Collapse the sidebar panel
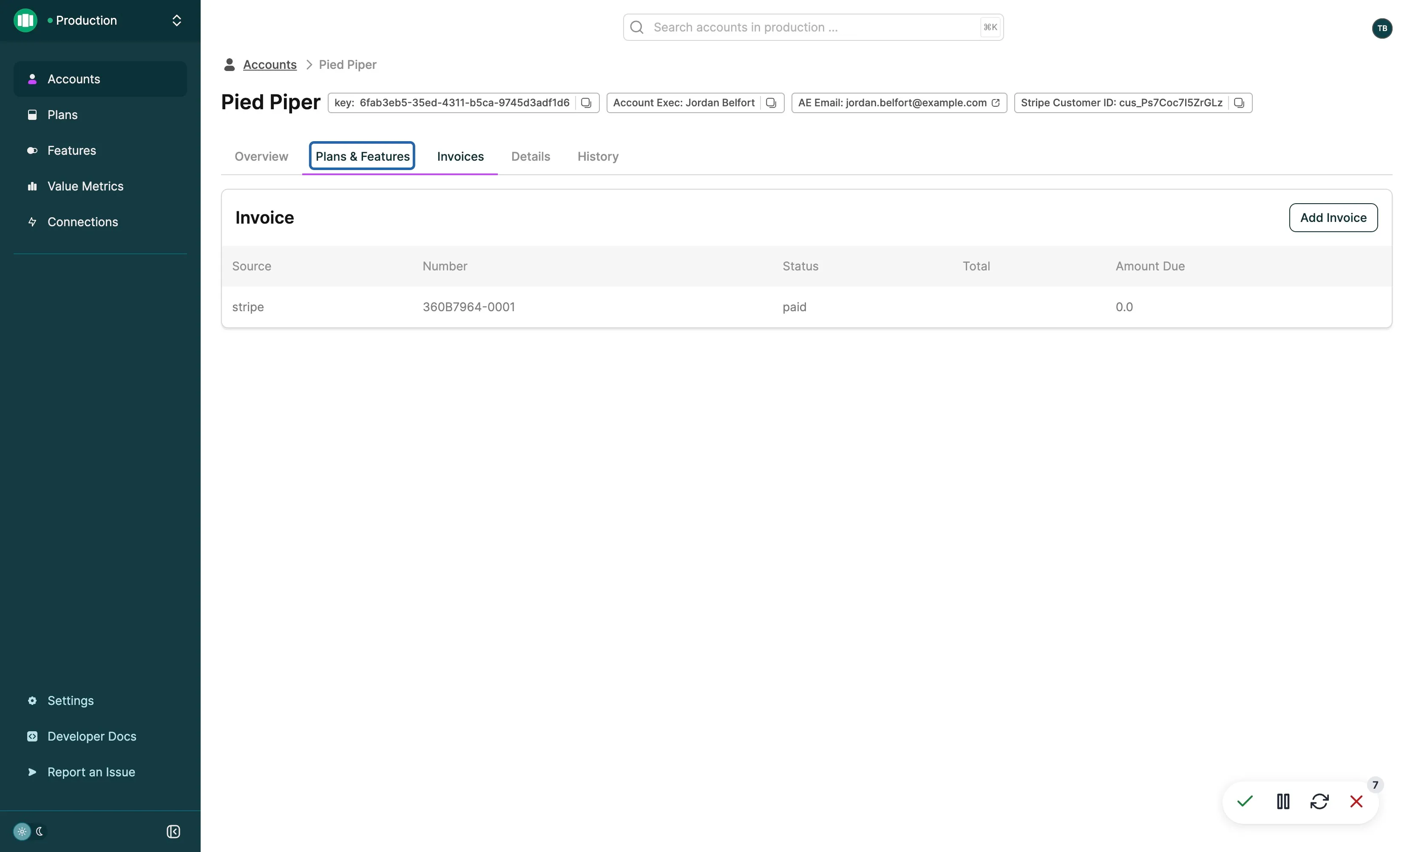 pos(173,831)
